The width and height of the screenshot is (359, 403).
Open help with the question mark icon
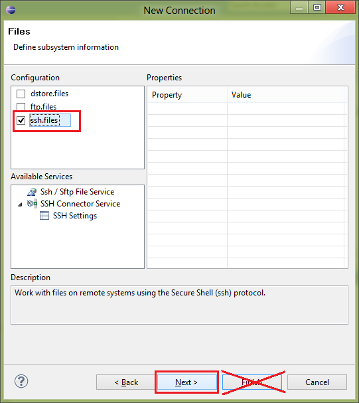(21, 381)
